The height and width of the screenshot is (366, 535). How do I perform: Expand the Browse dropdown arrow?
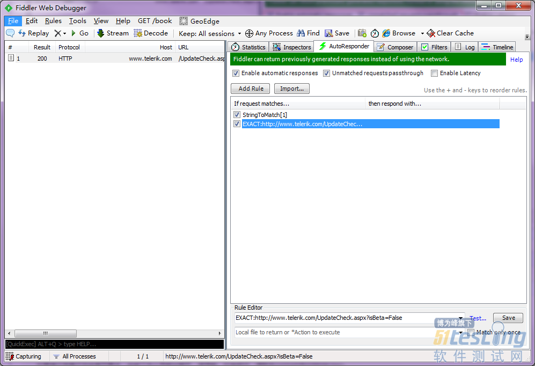422,33
